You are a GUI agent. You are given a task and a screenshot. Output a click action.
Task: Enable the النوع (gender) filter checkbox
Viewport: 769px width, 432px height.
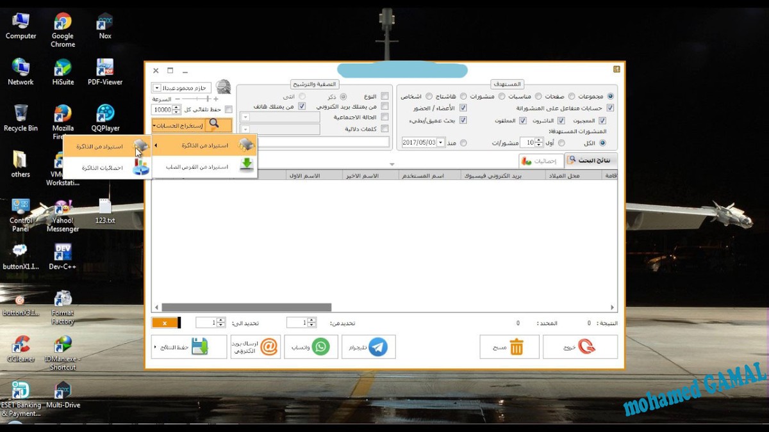coord(384,96)
